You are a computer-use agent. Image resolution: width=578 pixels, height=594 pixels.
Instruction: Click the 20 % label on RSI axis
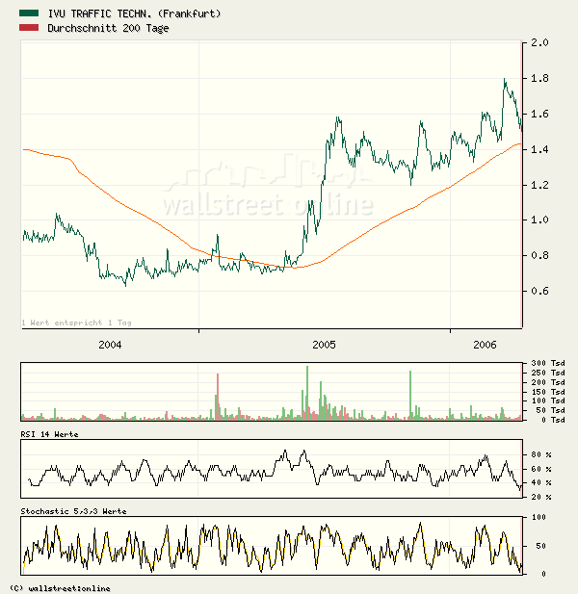[539, 497]
